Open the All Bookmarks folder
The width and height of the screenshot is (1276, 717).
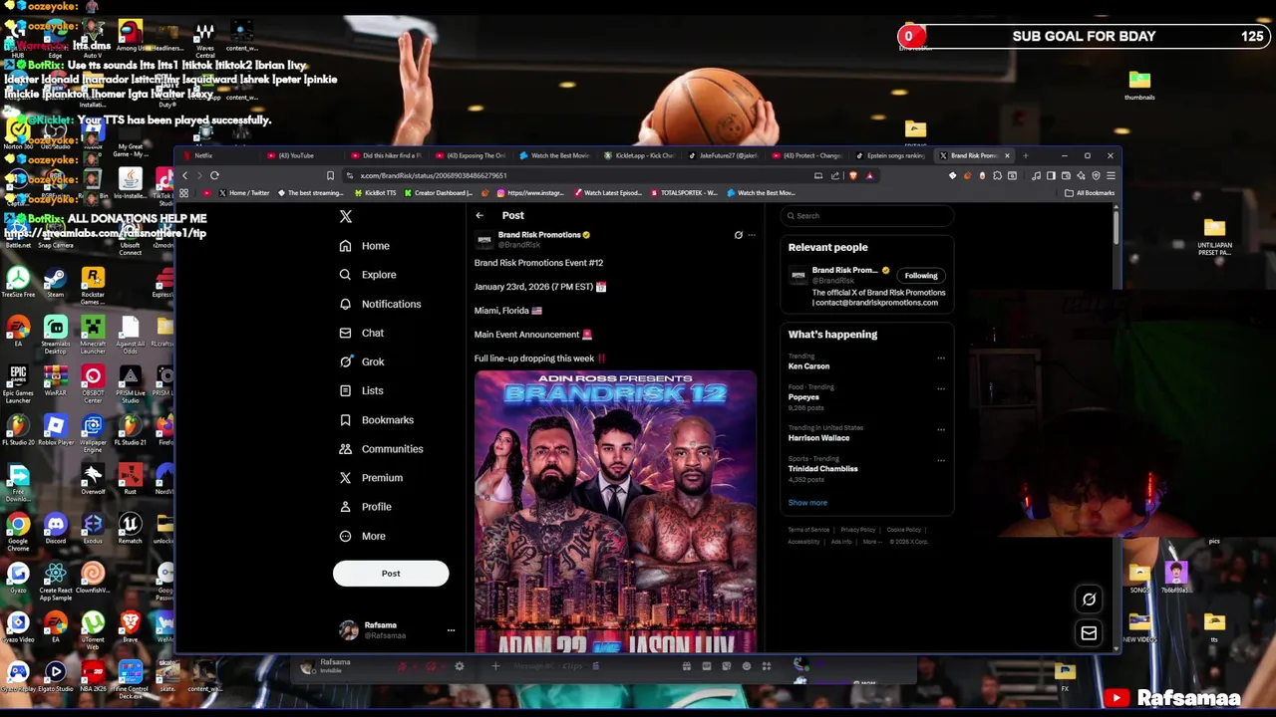coord(1089,193)
